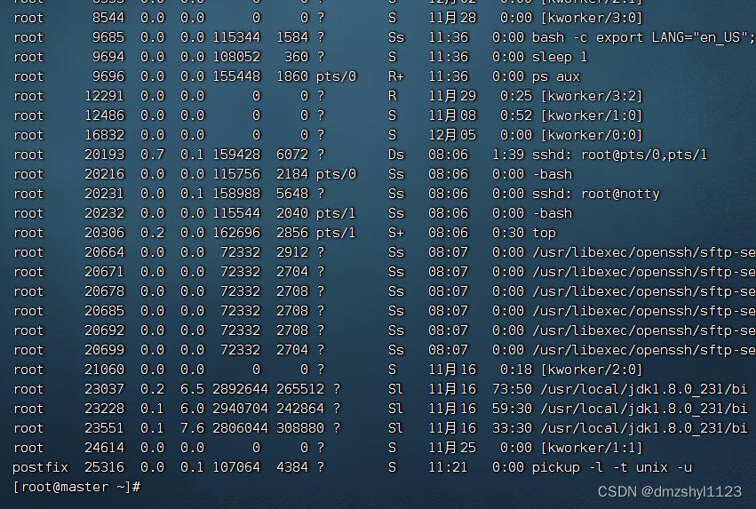
Task: Select PID 20664 sftp-server process
Action: tap(104, 252)
